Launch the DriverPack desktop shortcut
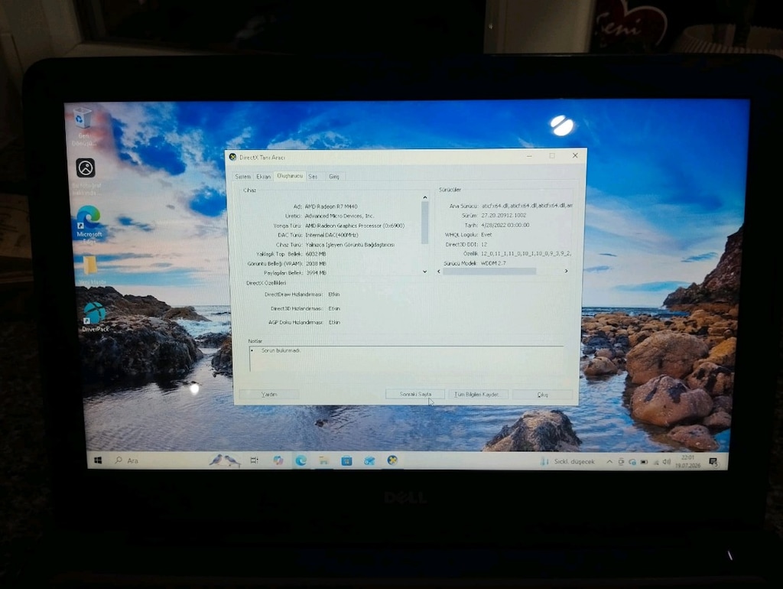Screen dimensions: 783x589 coord(95,317)
